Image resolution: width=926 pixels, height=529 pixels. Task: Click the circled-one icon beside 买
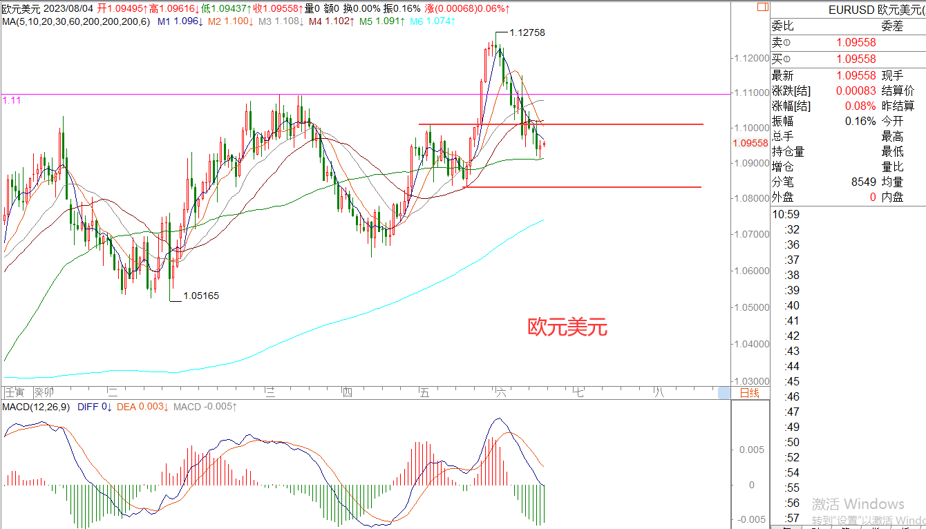786,59
